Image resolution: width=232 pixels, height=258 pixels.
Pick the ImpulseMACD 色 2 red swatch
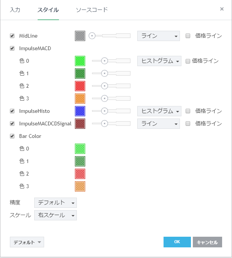80,86
